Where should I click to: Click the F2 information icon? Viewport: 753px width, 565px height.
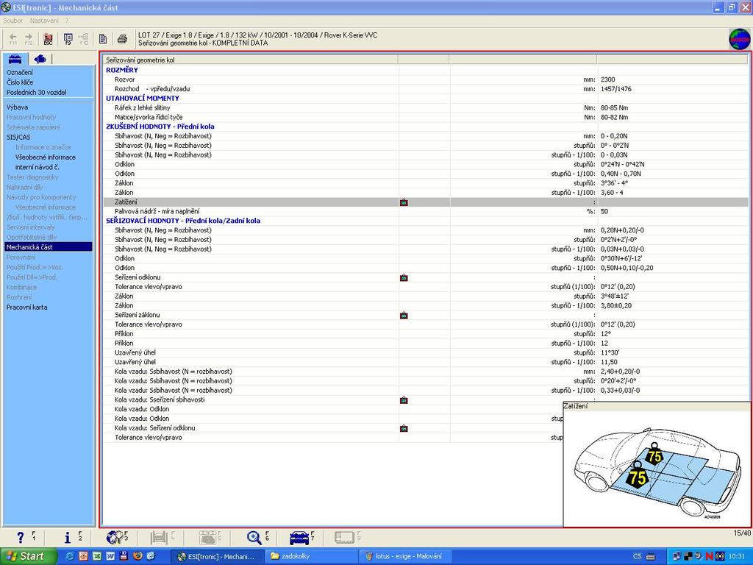(x=67, y=537)
